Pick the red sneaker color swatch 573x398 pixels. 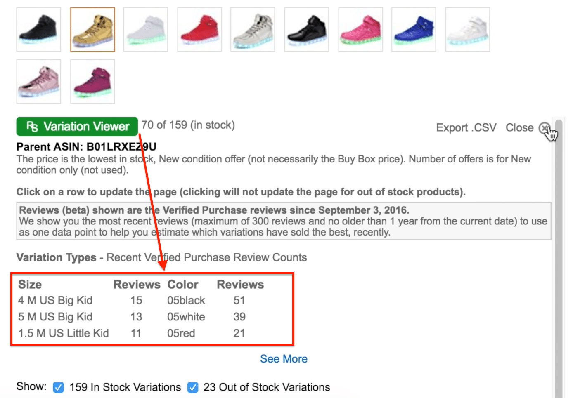click(x=199, y=29)
